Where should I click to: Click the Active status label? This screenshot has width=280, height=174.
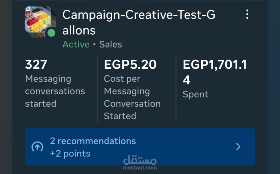[76, 44]
